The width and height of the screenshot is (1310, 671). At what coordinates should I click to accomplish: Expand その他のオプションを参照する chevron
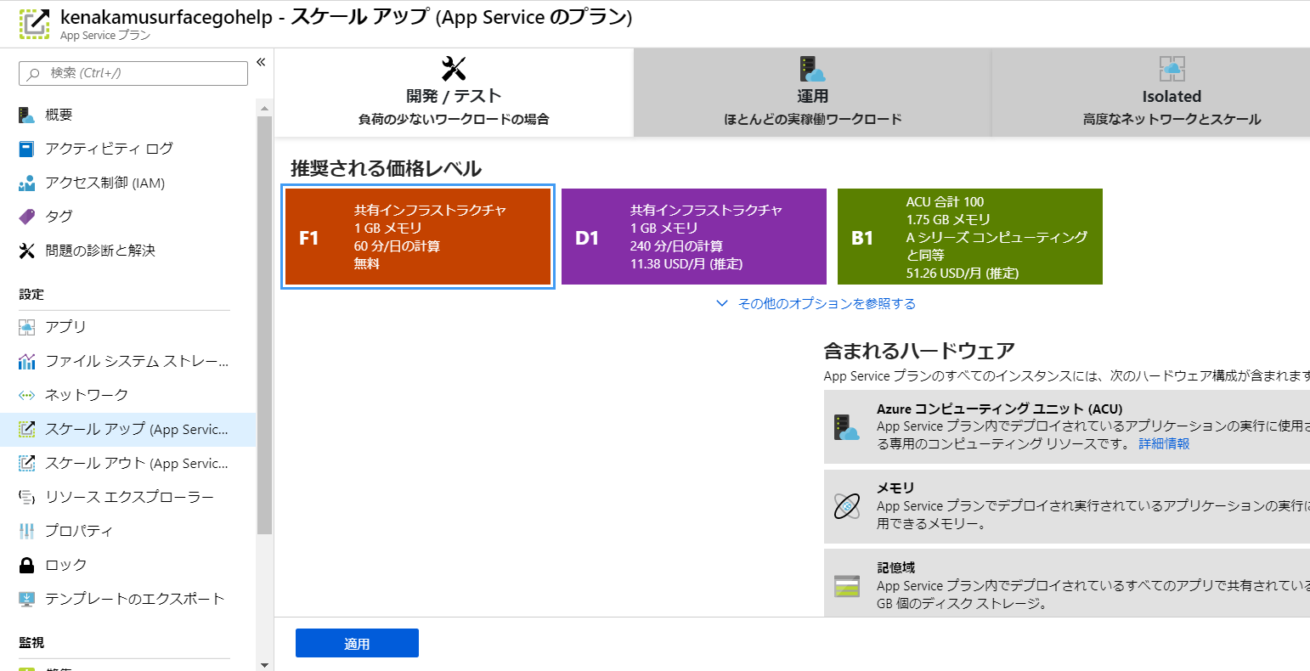722,303
